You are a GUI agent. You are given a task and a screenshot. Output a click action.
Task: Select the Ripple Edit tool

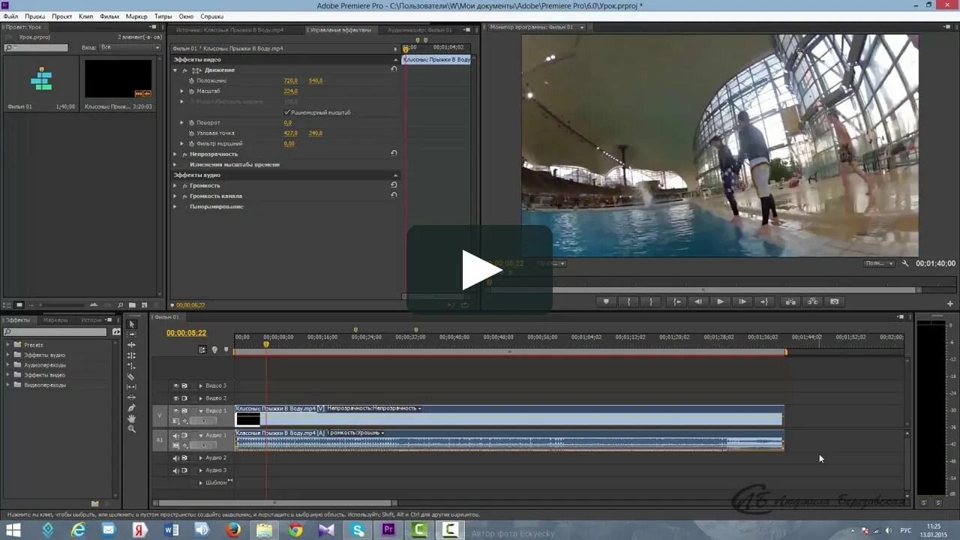point(131,345)
